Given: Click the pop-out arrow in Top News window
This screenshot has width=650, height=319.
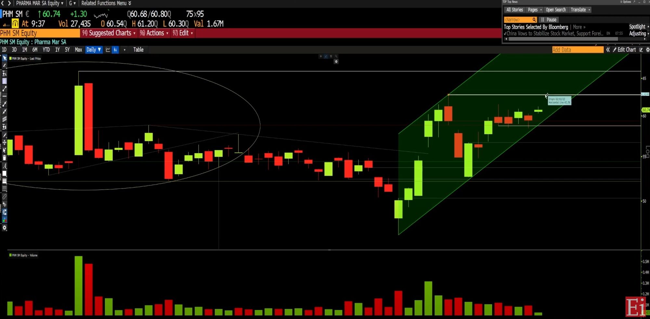Looking at the screenshot, I should pyautogui.click(x=634, y=2).
